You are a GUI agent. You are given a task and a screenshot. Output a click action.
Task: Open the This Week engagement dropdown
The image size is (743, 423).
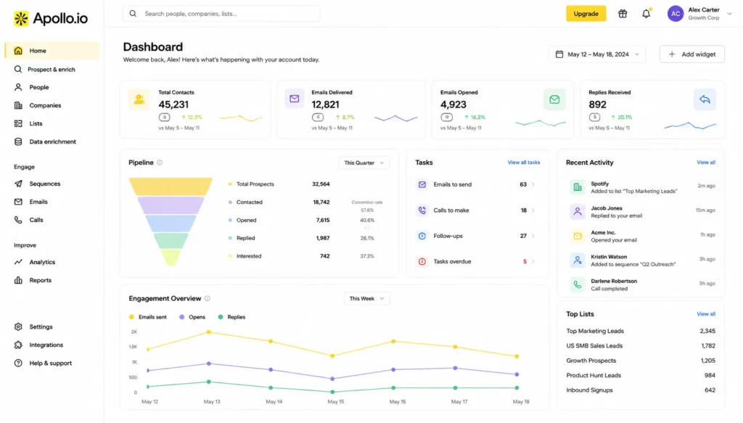click(x=366, y=298)
